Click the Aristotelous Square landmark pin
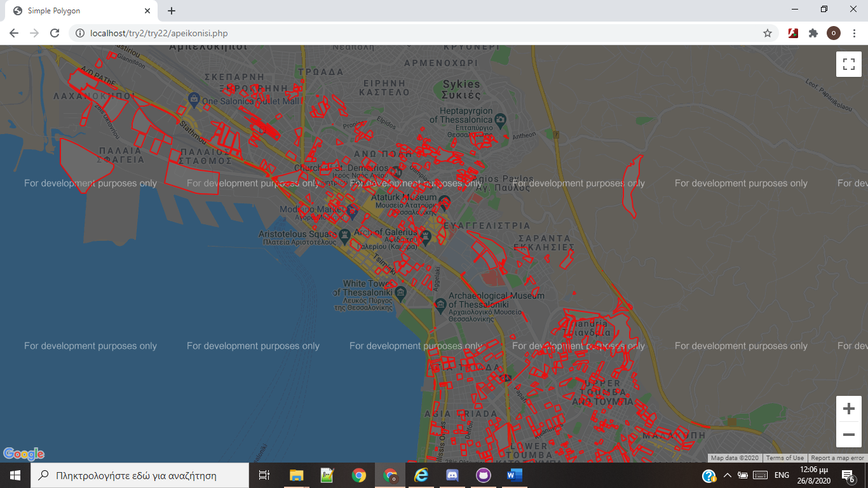 pos(344,235)
